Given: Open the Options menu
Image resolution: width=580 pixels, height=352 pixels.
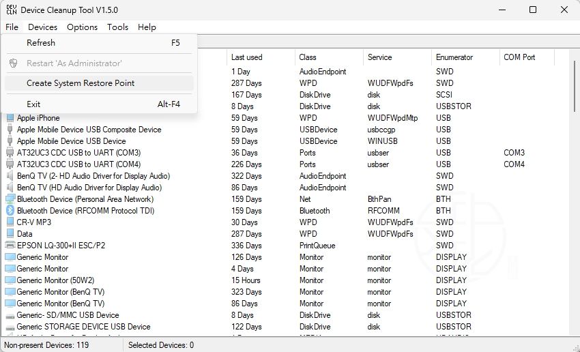Looking at the screenshot, I should pyautogui.click(x=82, y=27).
